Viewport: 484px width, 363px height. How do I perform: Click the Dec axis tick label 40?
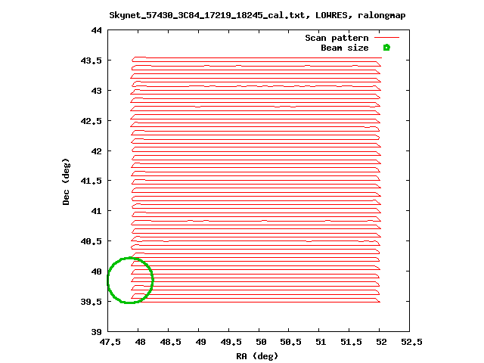[96, 271]
